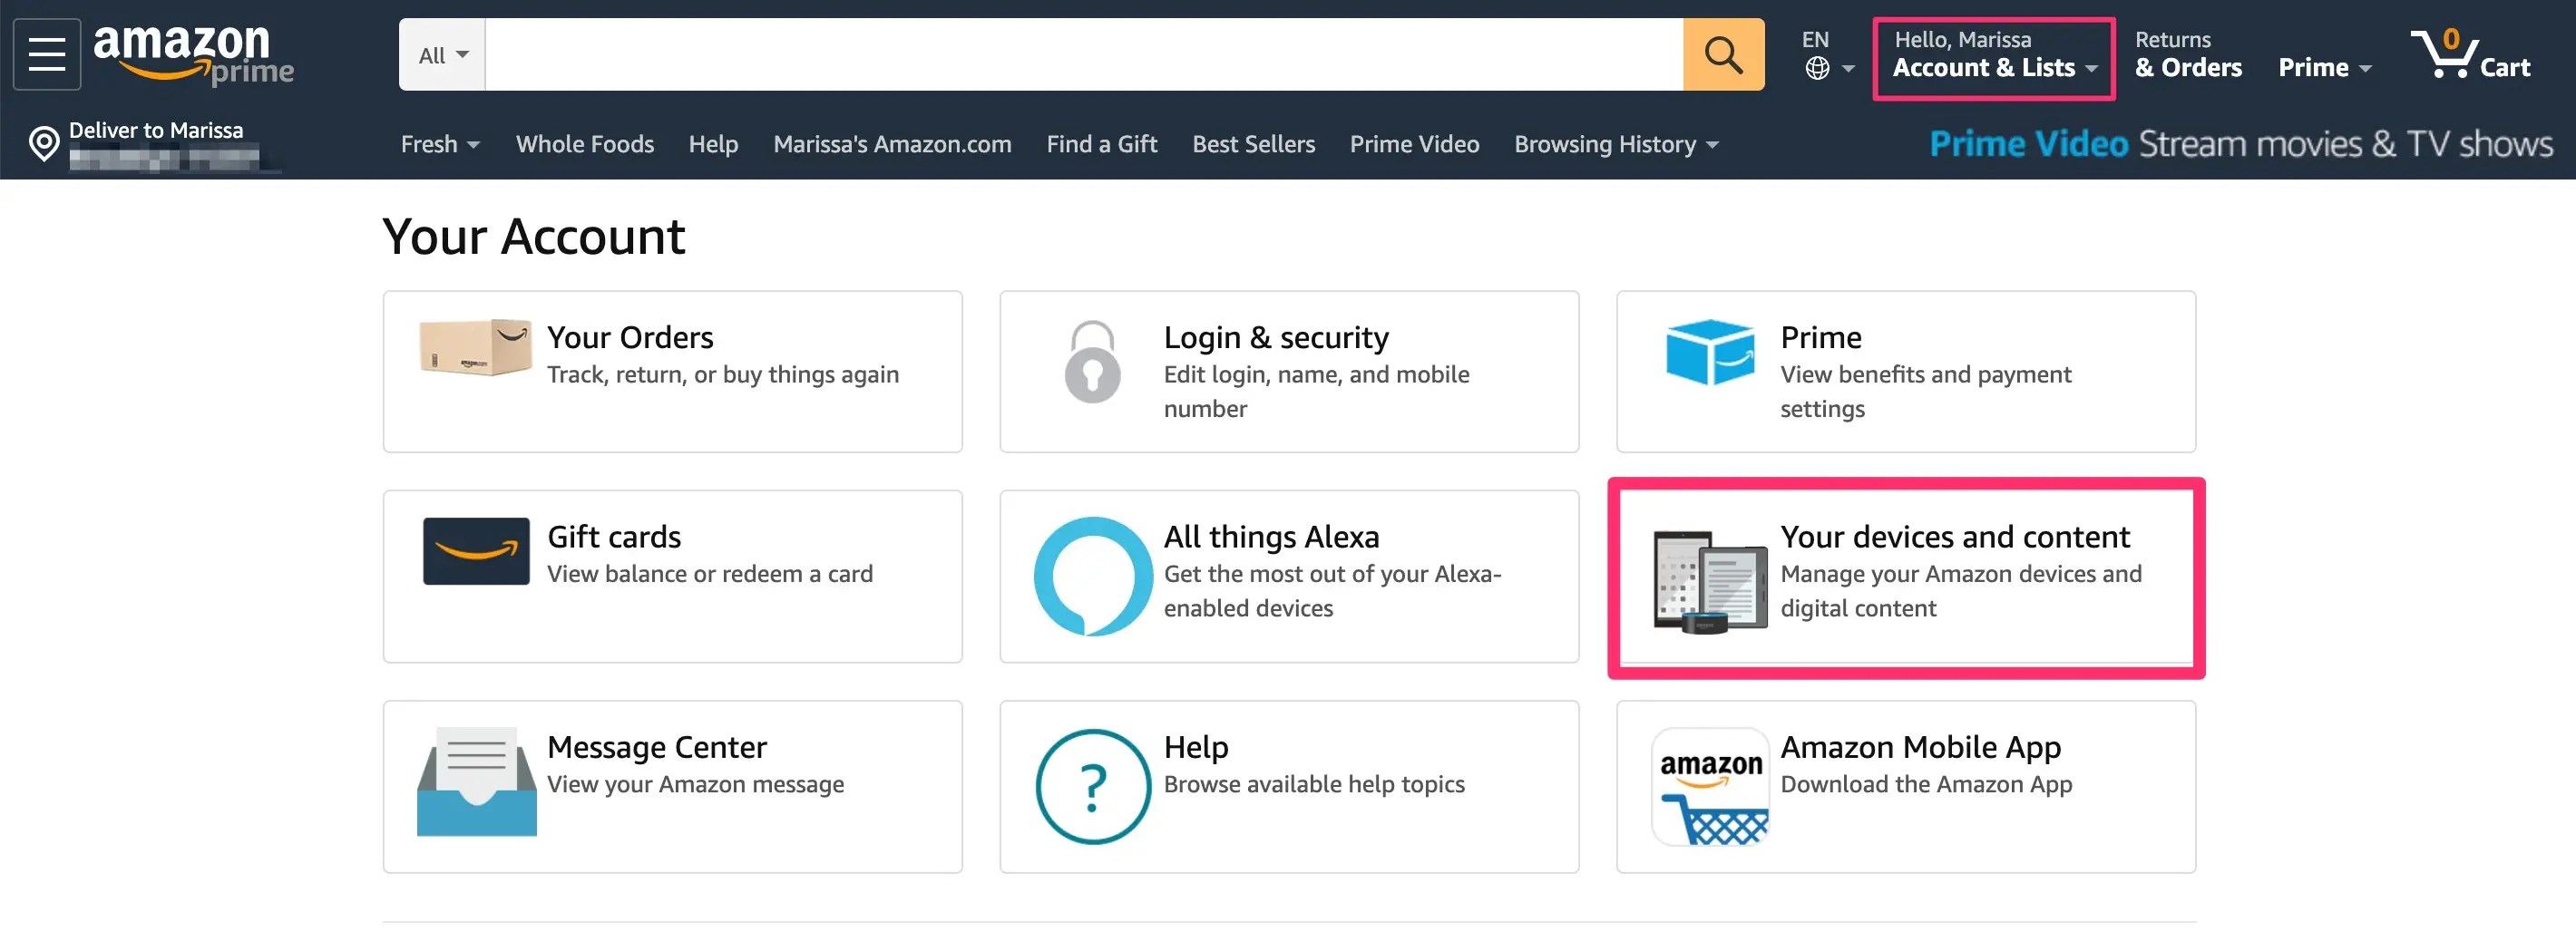This screenshot has height=941, width=2576.
Task: Open Whole Foods navigation item
Action: [584, 144]
